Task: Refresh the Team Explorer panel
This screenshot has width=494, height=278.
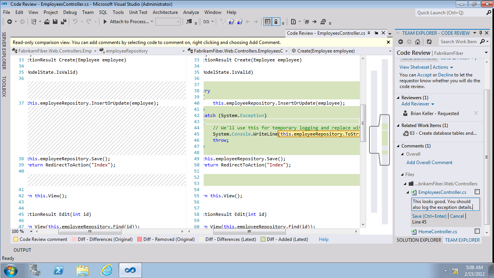Action: (429, 42)
